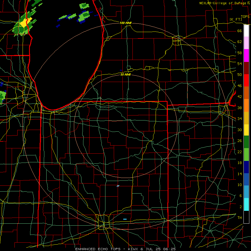Click the 'NEXLAB-College of DuPage' credit text

(223, 3)
